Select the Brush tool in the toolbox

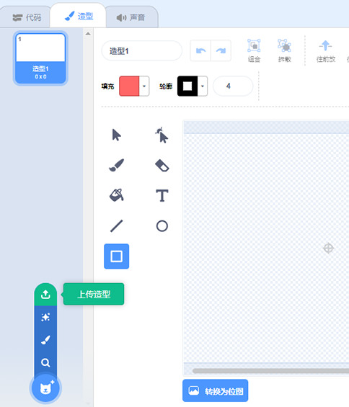[x=116, y=166]
